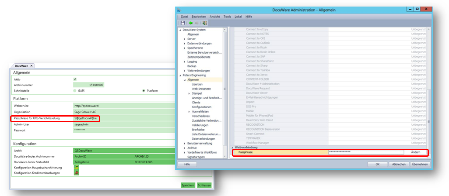This screenshot has height=196, width=449.
Task: Close the DocuWare tab with its X
Action: click(x=32, y=66)
